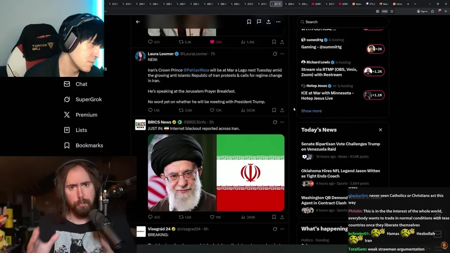Screen dimensions: 450x253
Task: Reply to BRICS News post with 455 replies
Action: coord(154,217)
